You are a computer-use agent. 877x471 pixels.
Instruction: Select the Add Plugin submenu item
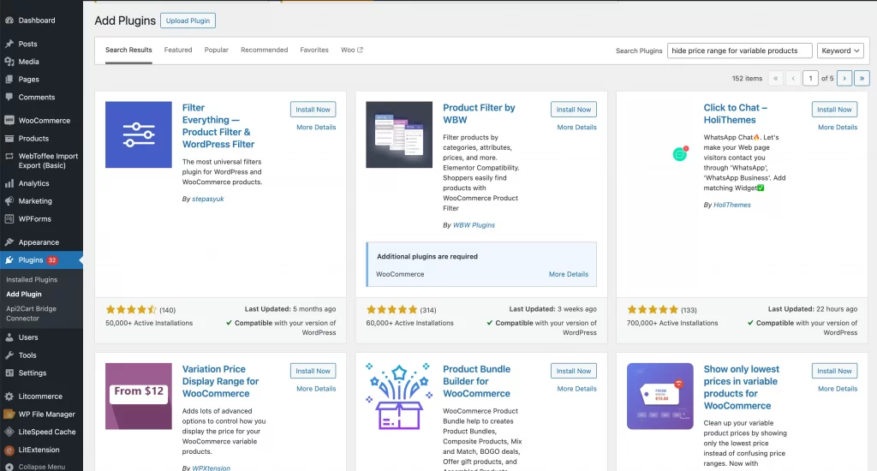pyautogui.click(x=23, y=295)
